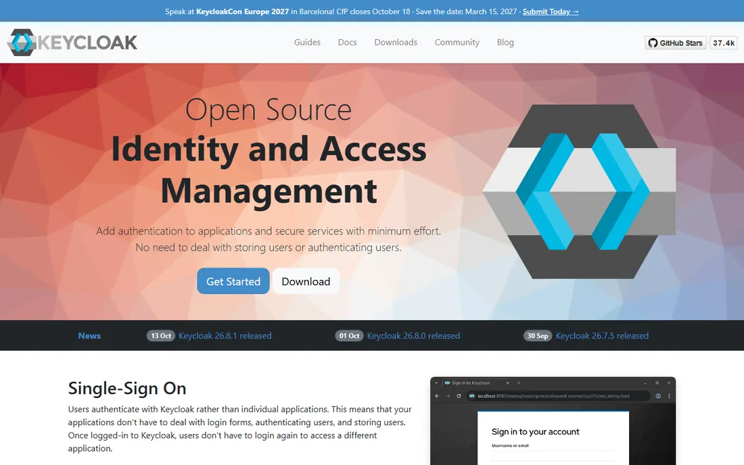Click the white Download button
Screen dimensions: 744x465
306,281
